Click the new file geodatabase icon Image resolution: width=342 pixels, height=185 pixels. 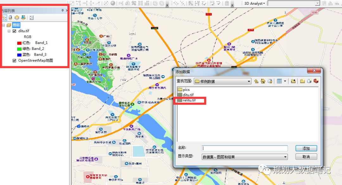309,81
